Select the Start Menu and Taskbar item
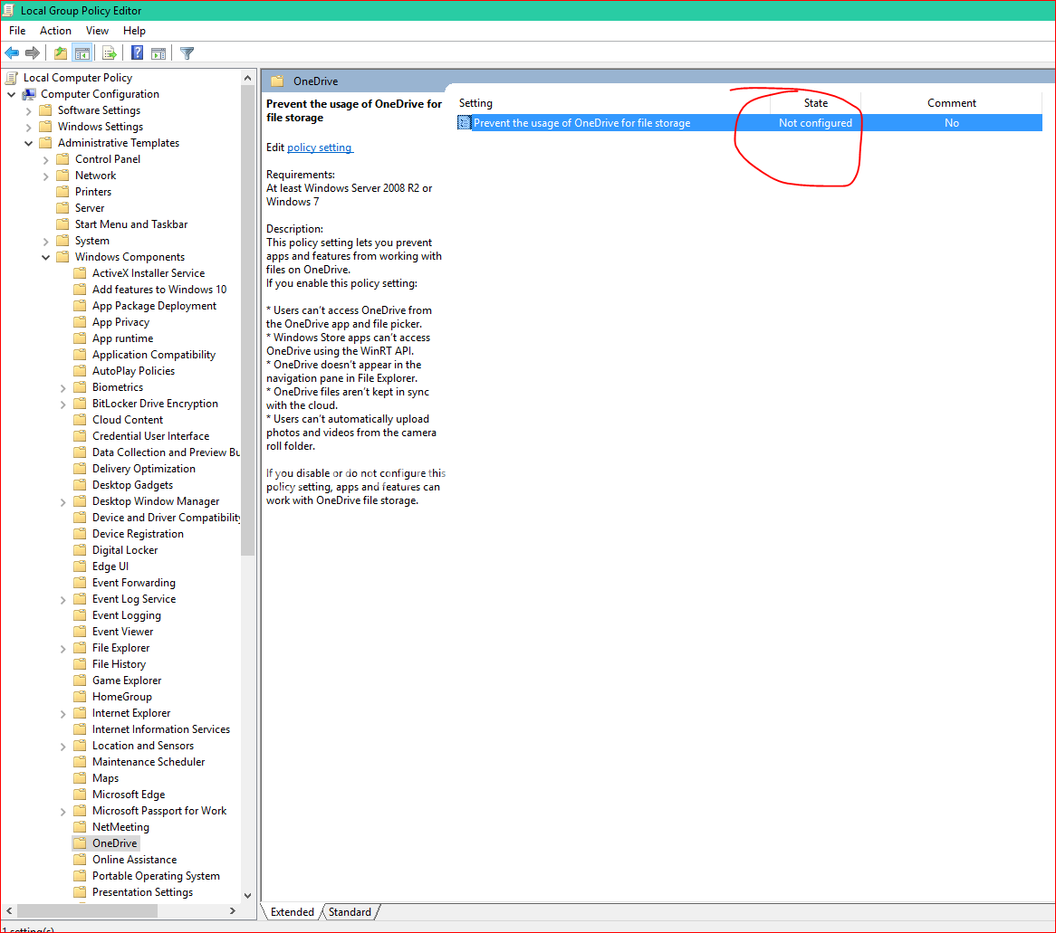The width and height of the screenshot is (1056, 933). pos(131,224)
